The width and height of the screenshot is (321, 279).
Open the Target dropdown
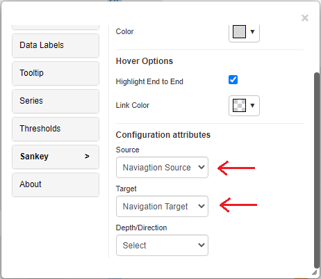pyautogui.click(x=162, y=207)
